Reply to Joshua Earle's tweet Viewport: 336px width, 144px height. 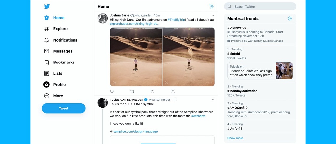(112, 91)
